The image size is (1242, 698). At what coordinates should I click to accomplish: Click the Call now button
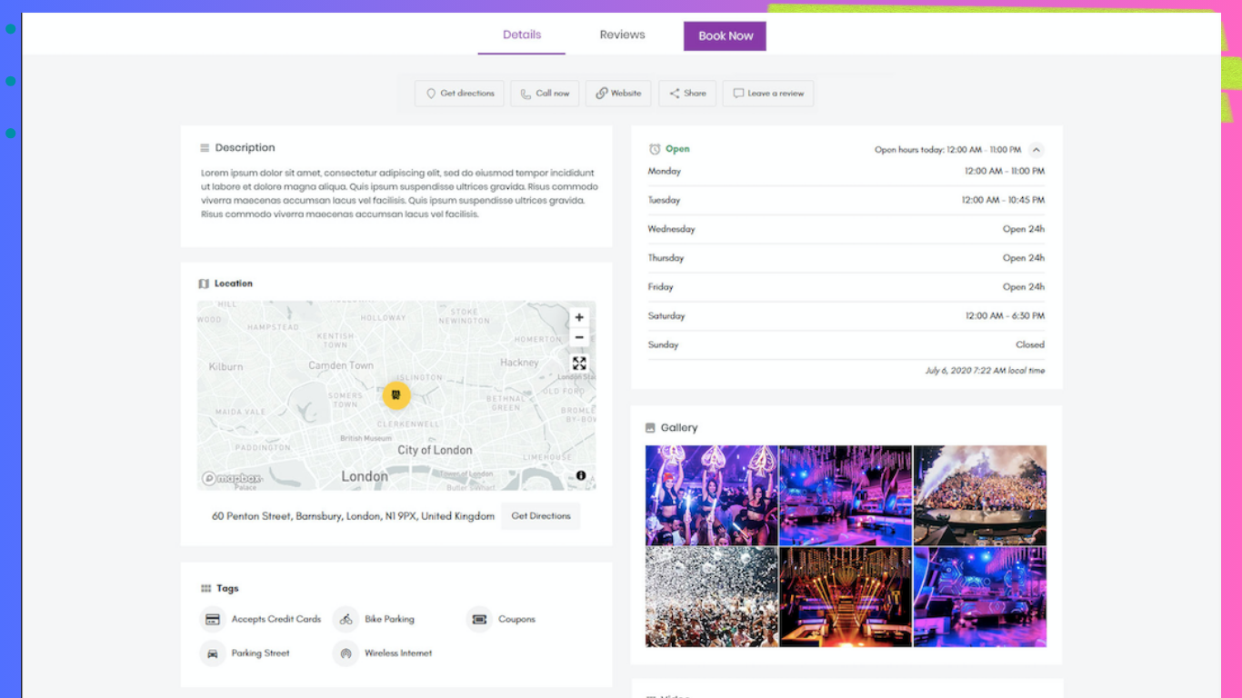[545, 94]
